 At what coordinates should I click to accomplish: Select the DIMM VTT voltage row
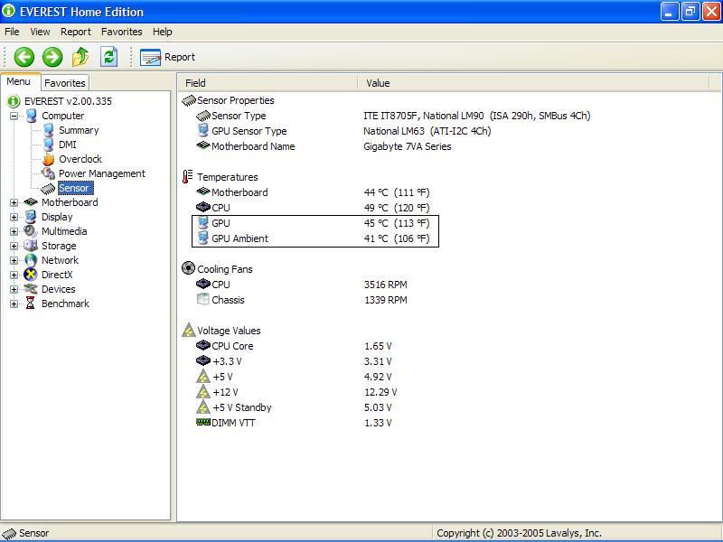pyautogui.click(x=295, y=423)
